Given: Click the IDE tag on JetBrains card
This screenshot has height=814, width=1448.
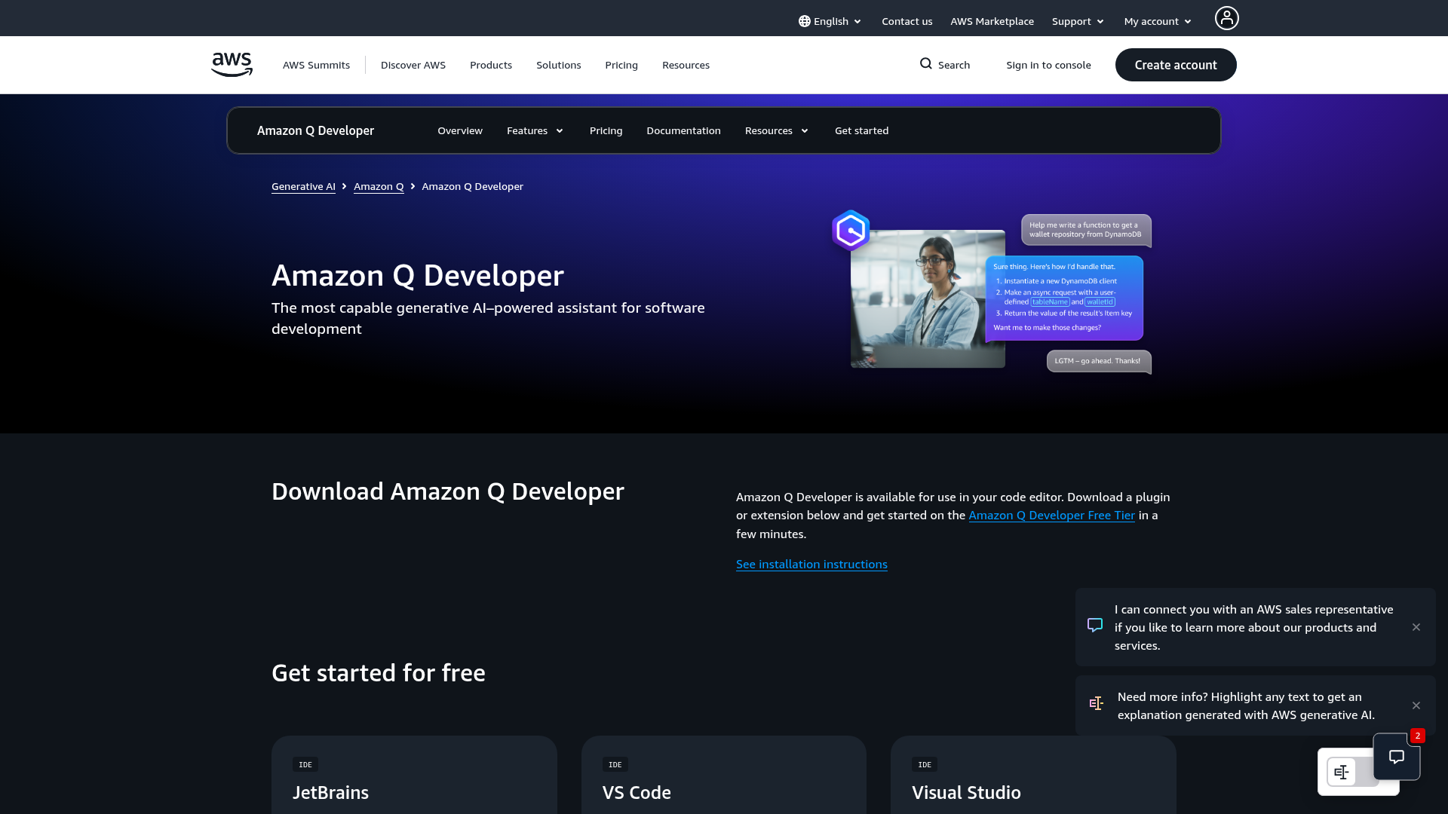Looking at the screenshot, I should pyautogui.click(x=305, y=764).
